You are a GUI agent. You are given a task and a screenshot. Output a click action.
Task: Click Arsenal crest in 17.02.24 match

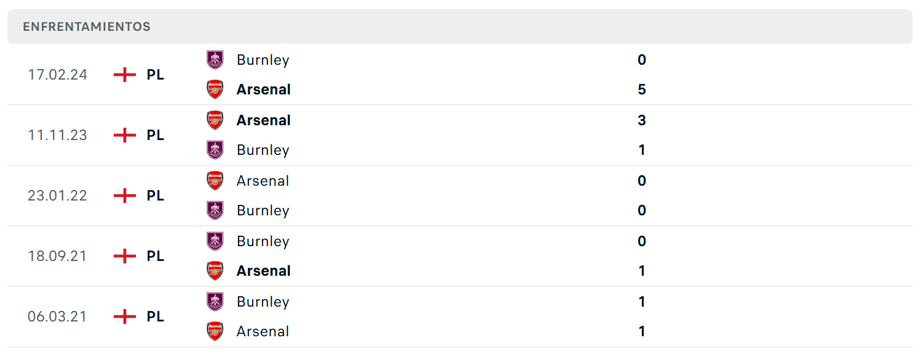(215, 89)
